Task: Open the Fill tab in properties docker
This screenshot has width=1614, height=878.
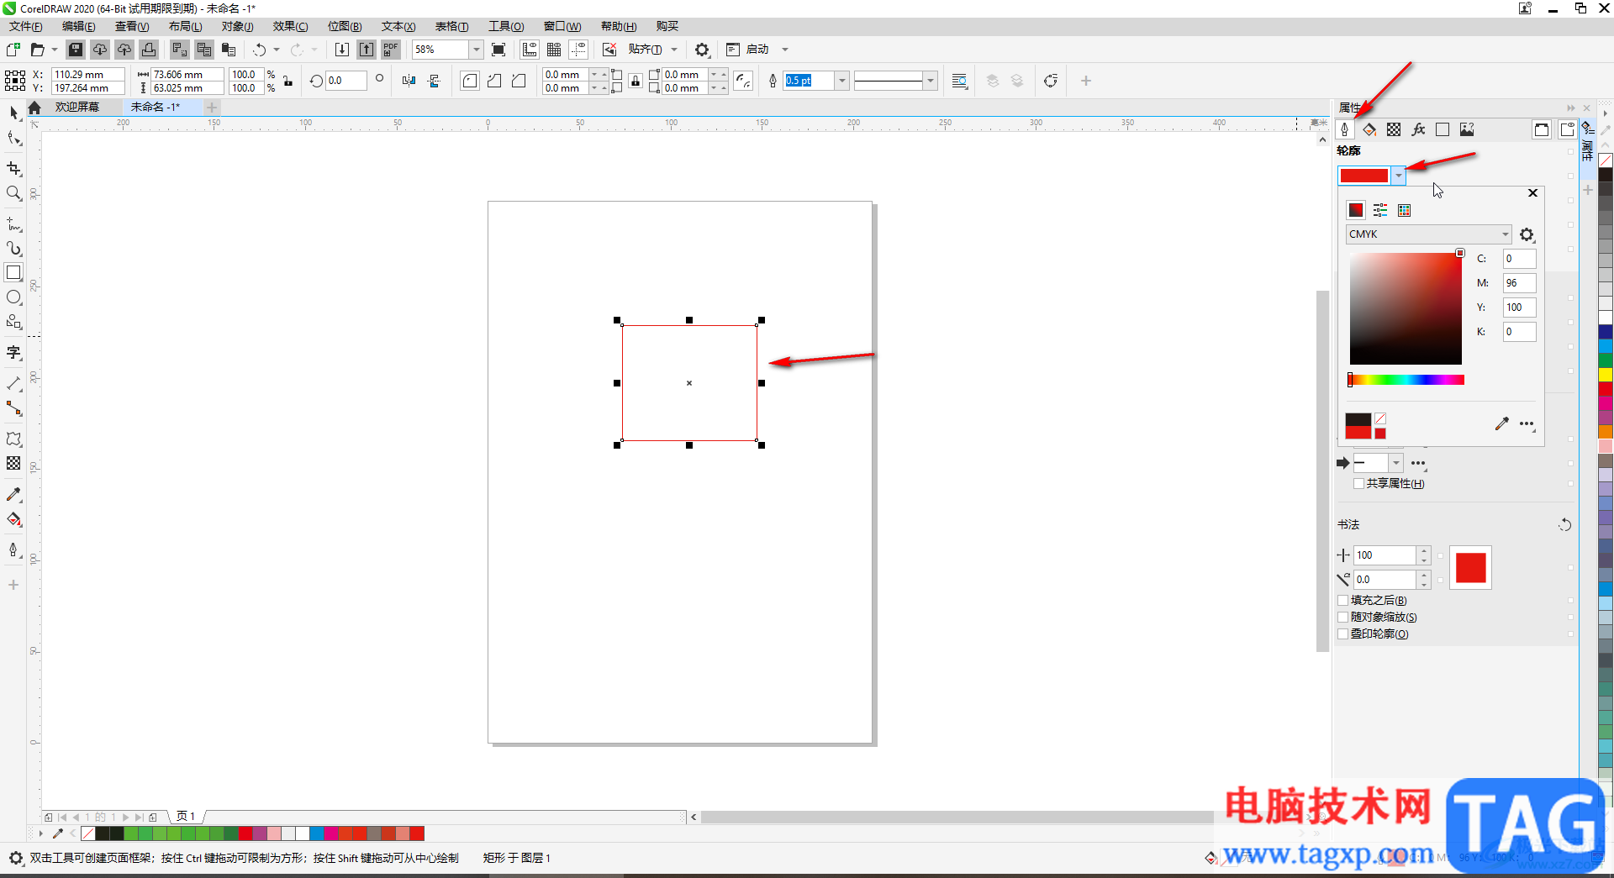Action: 1369,129
